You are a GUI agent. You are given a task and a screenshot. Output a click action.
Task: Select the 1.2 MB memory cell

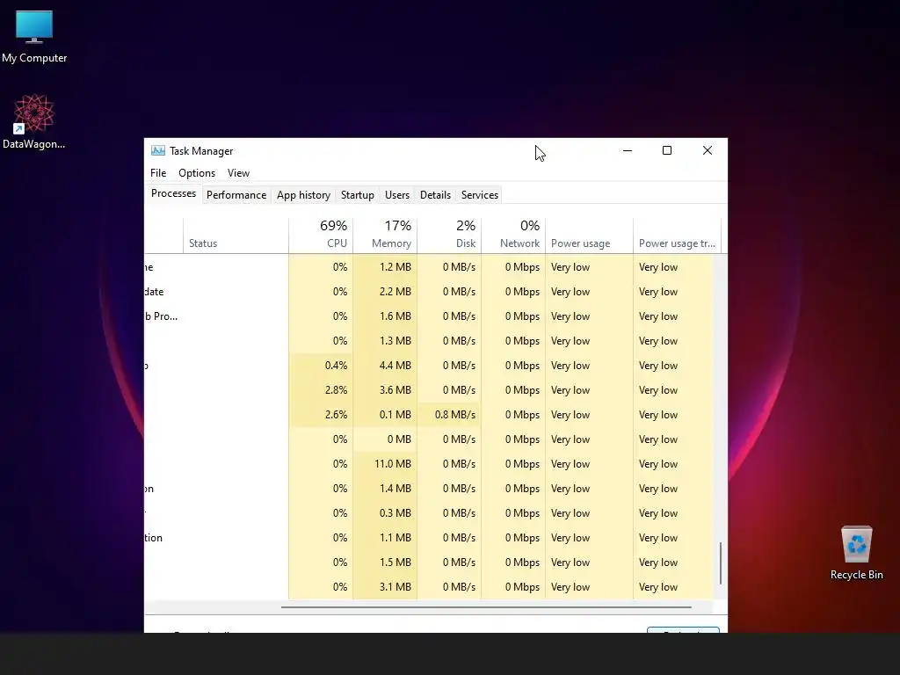tap(385, 267)
